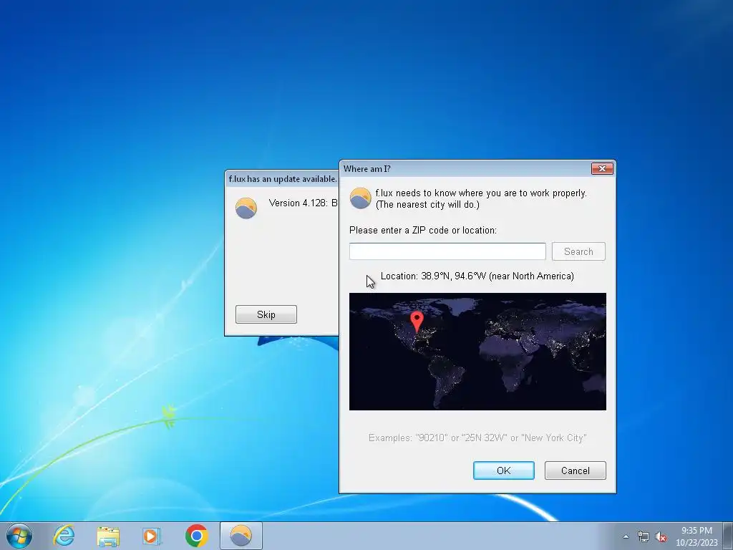Open Windows Media Player from the taskbar
Viewport: 733px width, 550px height.
[x=151, y=536]
